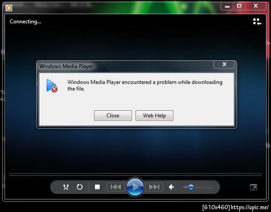Screen dimensions: 271x212
Task: Click the Windows Media Player title icon
Action: click(x=9, y=8)
